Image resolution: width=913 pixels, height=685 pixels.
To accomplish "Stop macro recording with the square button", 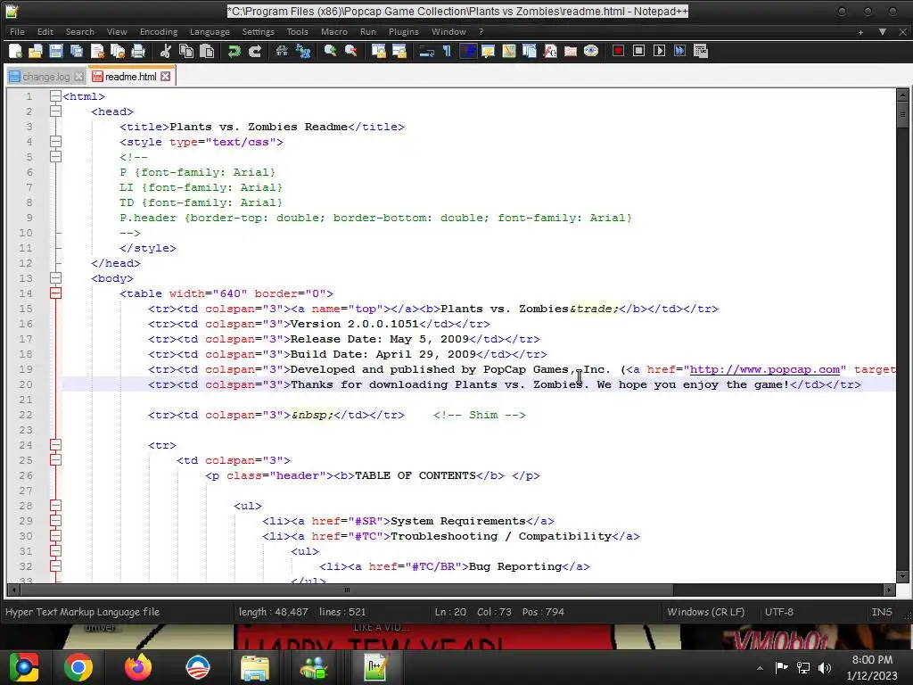I will 638,51.
